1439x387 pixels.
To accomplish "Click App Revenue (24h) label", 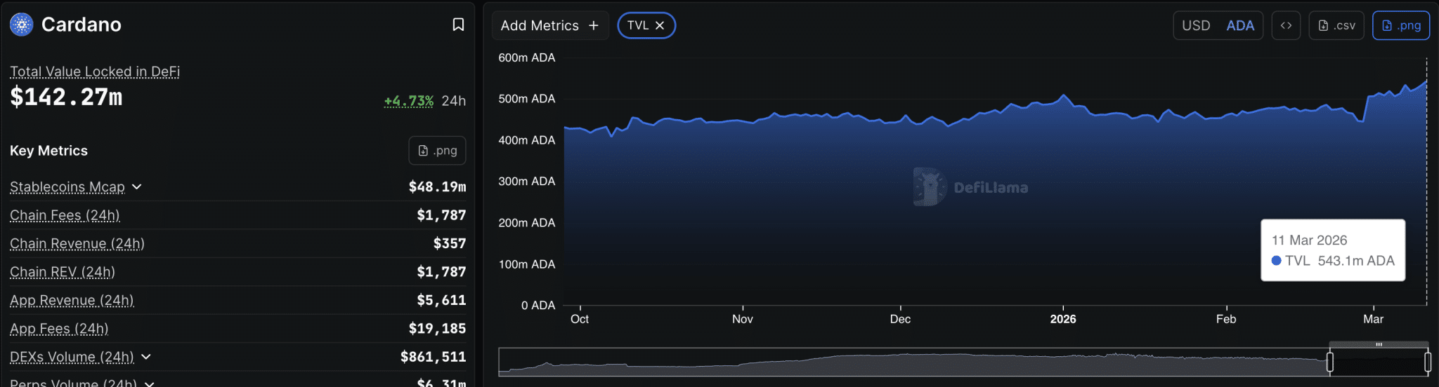I will pyautogui.click(x=72, y=300).
